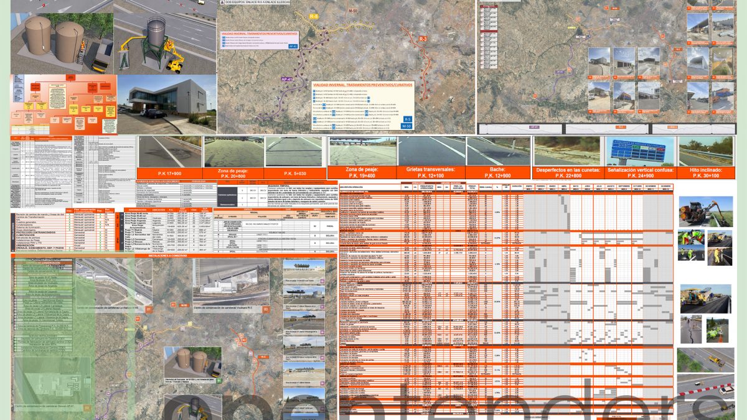Click the 'DENOMINACIÓN' table column header
The height and width of the screenshot is (420, 747).
point(138,210)
